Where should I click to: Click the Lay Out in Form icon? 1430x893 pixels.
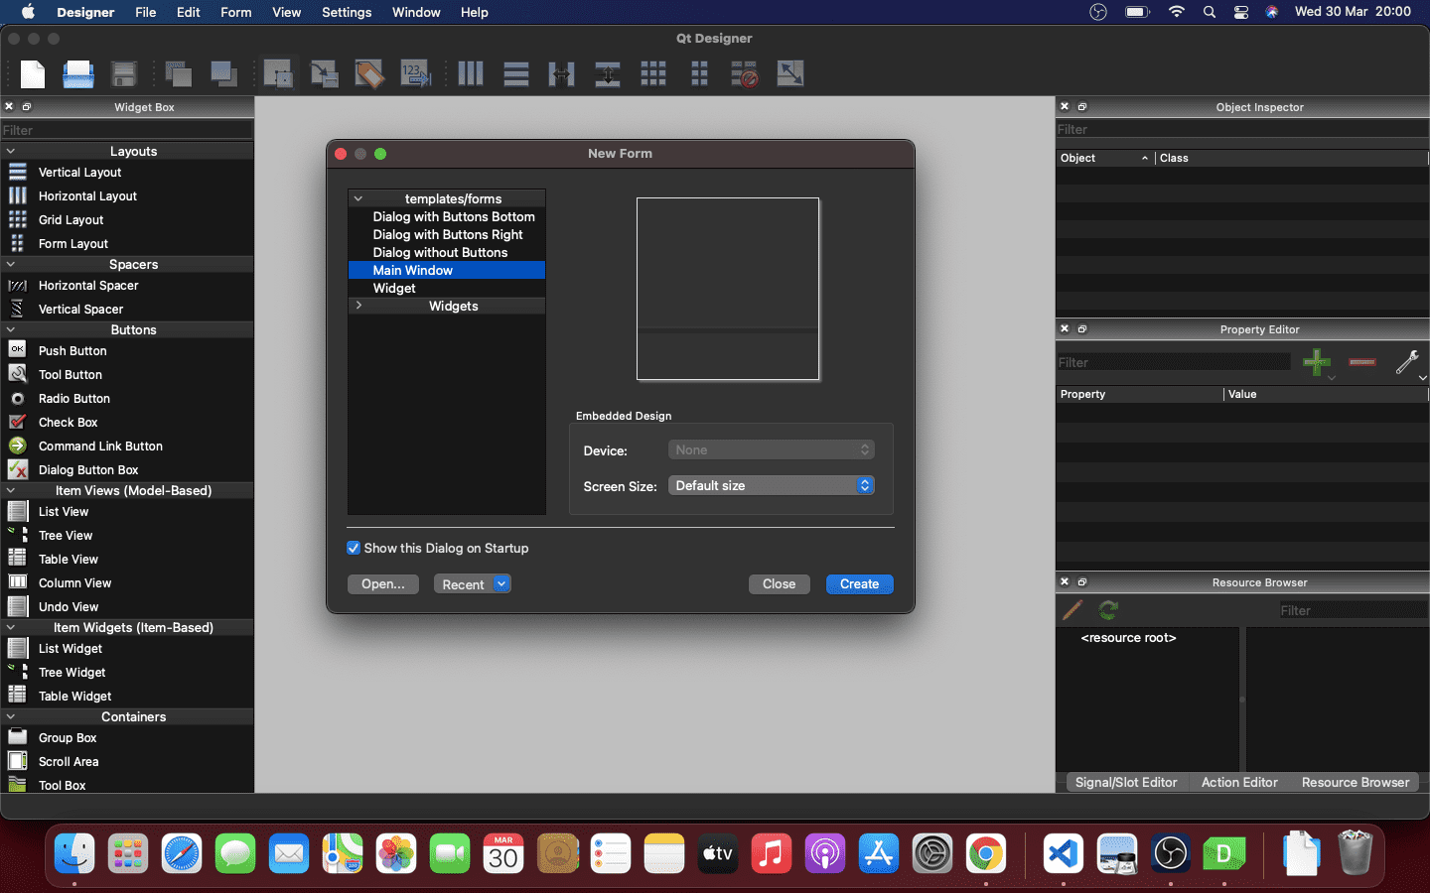point(699,74)
